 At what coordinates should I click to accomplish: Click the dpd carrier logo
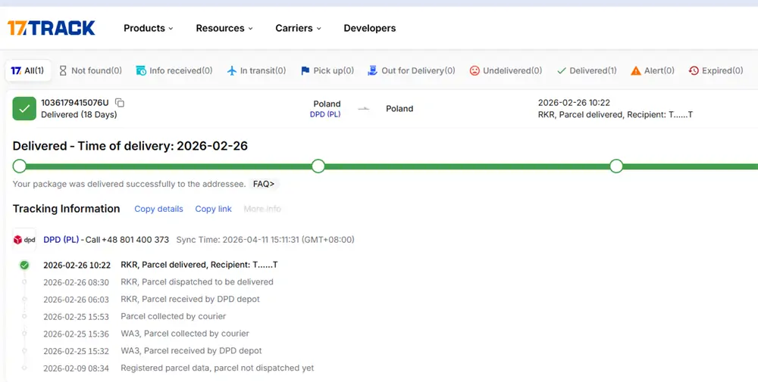[x=24, y=240]
